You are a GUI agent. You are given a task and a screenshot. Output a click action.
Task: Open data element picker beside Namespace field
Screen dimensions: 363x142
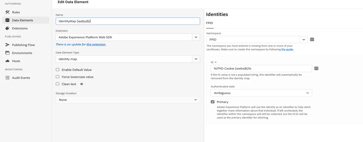[312, 39]
